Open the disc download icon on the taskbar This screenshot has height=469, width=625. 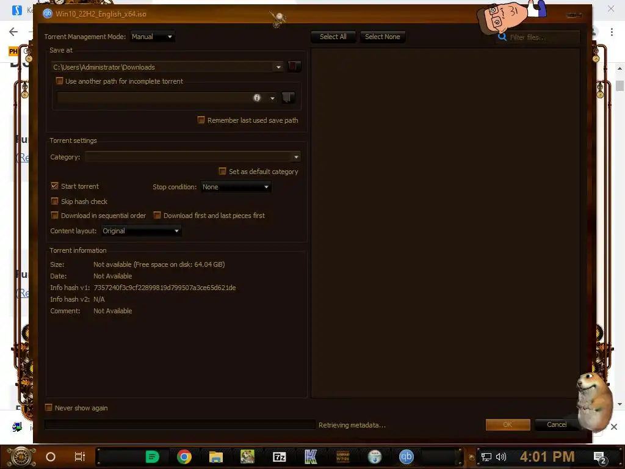tap(375, 457)
